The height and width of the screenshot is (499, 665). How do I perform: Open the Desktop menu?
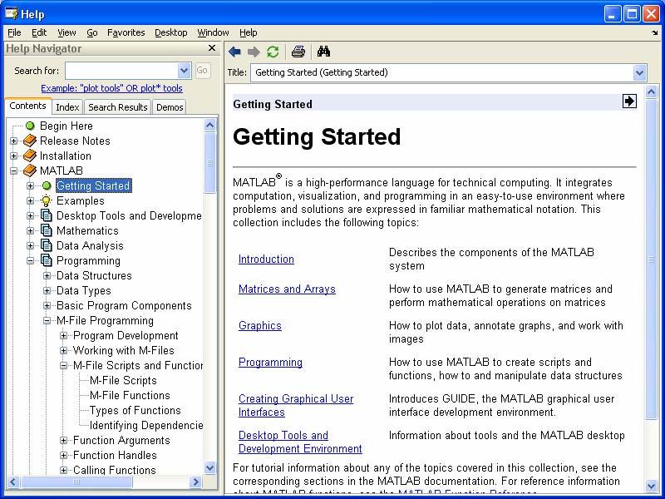171,32
